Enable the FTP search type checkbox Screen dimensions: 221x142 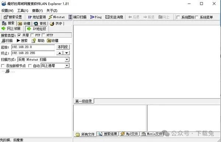click(x=32, y=35)
